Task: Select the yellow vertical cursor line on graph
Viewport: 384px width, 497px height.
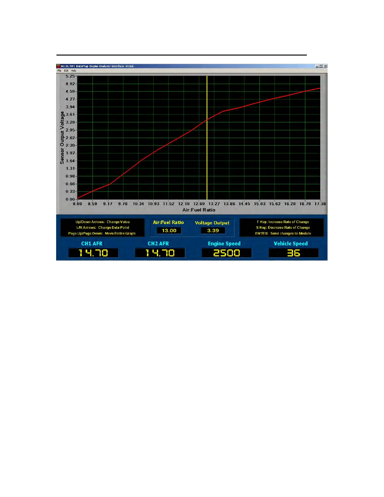Action: click(207, 137)
